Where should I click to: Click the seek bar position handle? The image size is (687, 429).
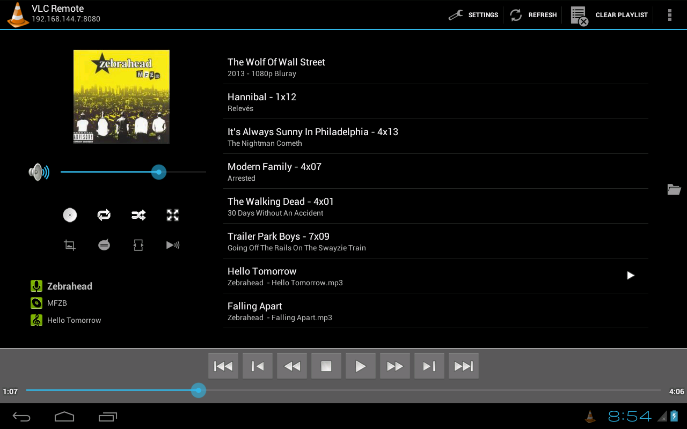coord(199,390)
